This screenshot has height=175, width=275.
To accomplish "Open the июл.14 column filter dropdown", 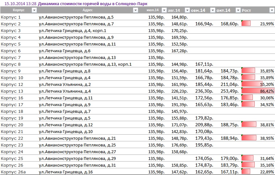I will [164, 10].
